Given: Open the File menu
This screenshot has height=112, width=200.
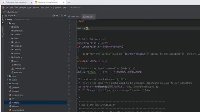Looking at the screenshot, I should pyautogui.click(x=7, y=7).
